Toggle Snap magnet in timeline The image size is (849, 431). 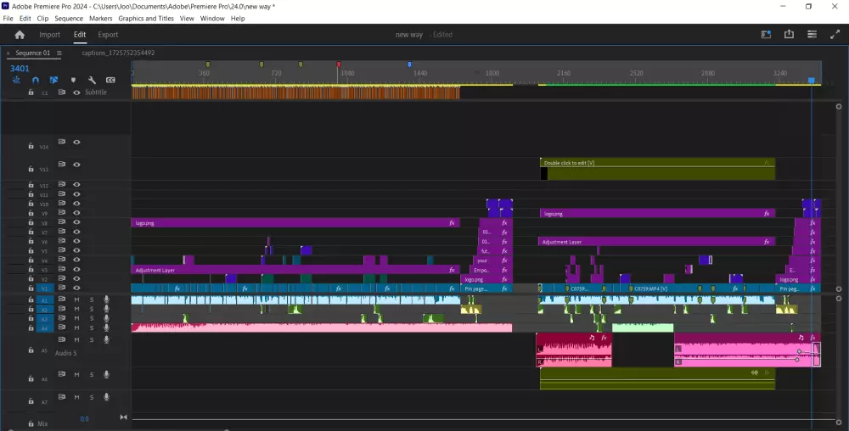point(35,80)
